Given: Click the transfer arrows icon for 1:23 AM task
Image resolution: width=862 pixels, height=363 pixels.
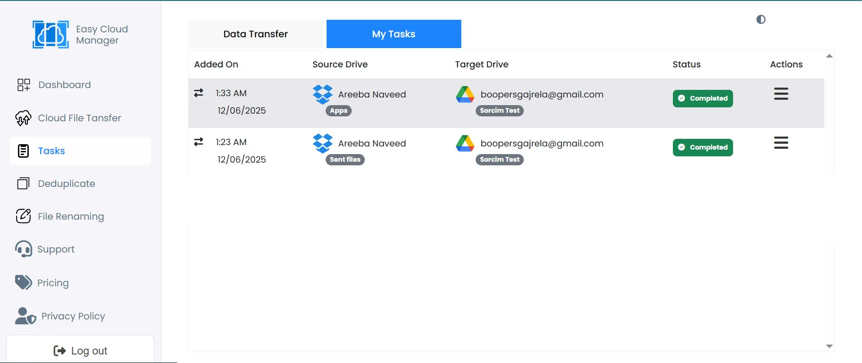Looking at the screenshot, I should (x=199, y=142).
